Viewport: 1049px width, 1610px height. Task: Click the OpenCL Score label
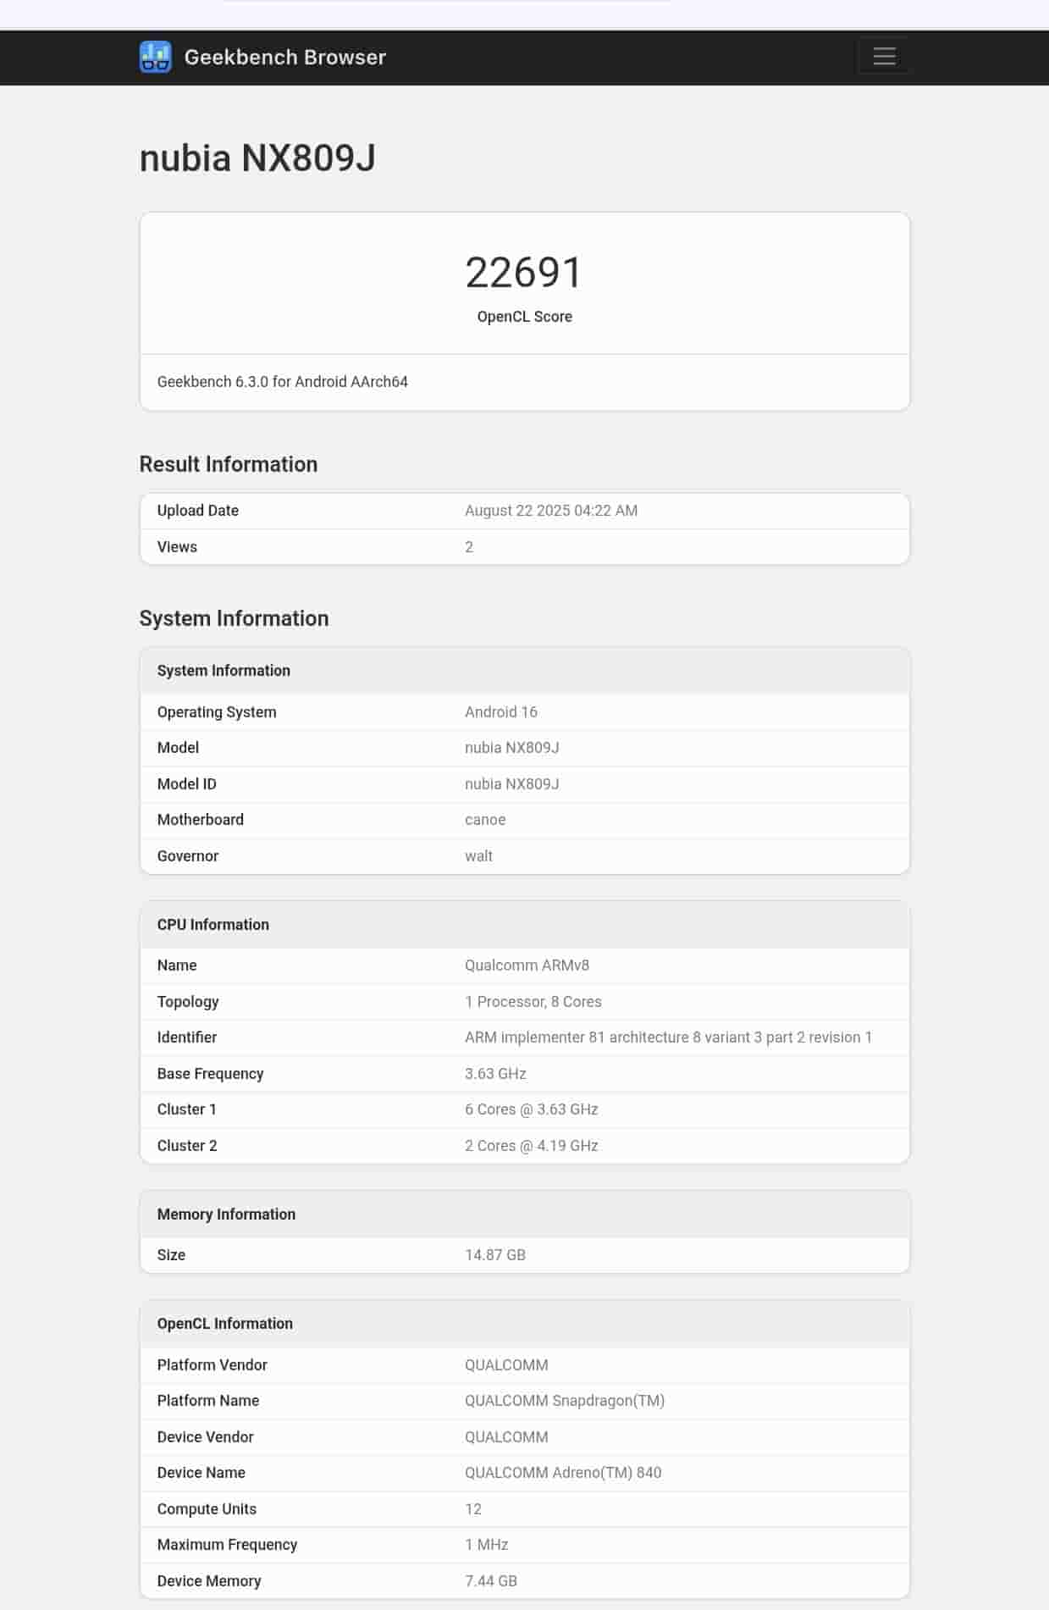[524, 317]
